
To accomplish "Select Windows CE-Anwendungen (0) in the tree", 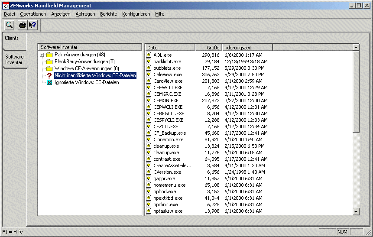I will 87,68.
